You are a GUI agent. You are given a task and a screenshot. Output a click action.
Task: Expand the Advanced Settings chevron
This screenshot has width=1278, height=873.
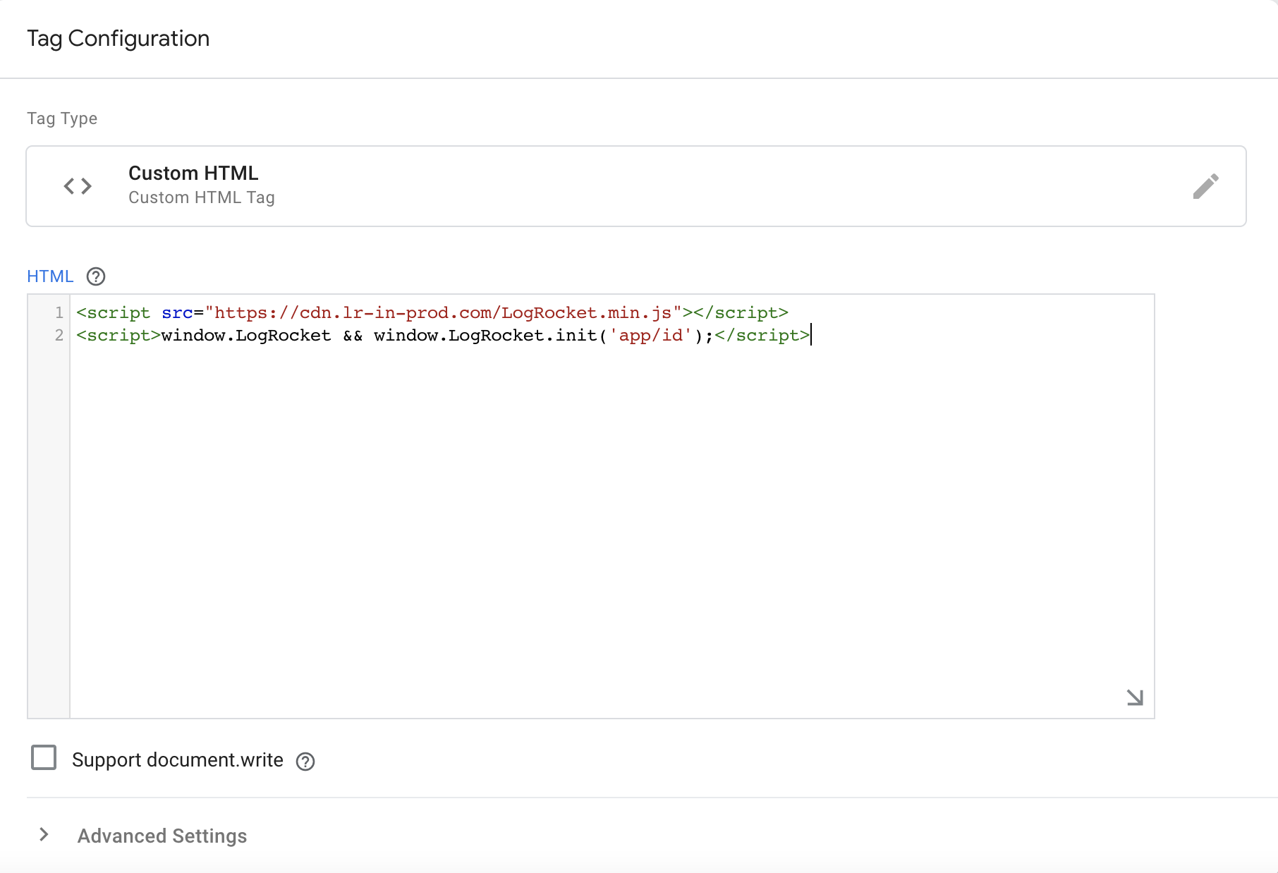(x=44, y=835)
